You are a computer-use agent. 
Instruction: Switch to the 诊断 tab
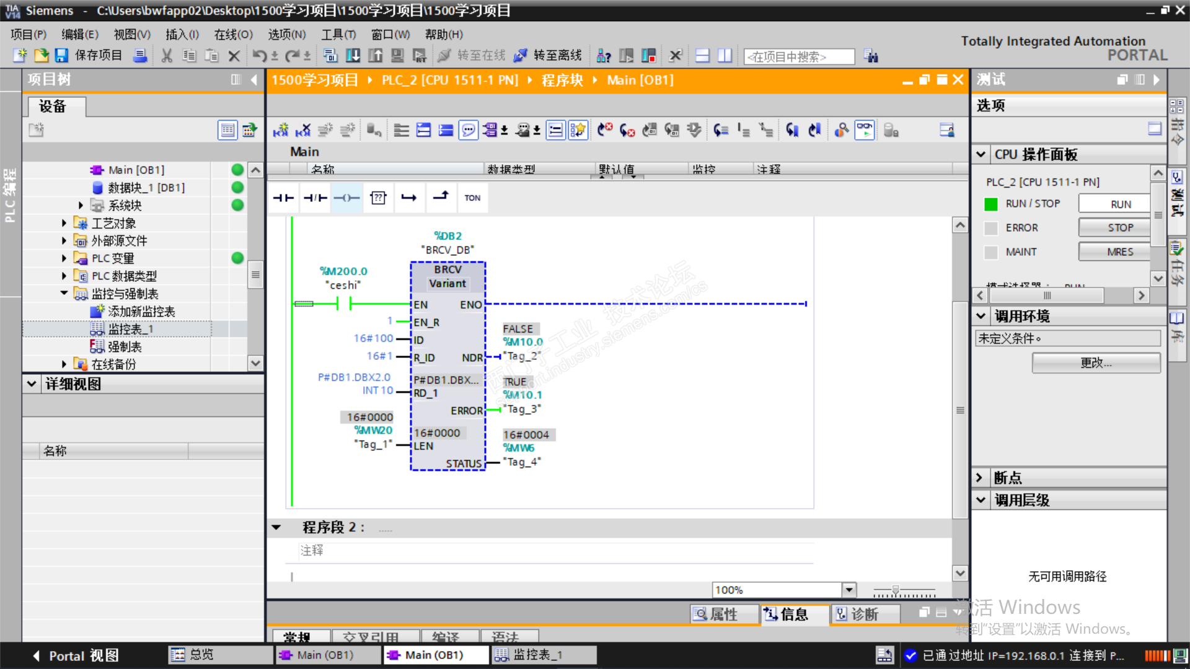pos(863,614)
